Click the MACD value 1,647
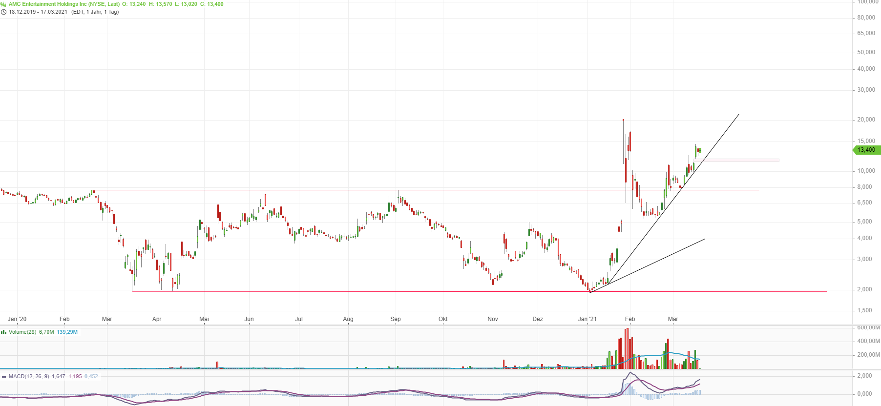This screenshot has width=881, height=406. (59, 376)
